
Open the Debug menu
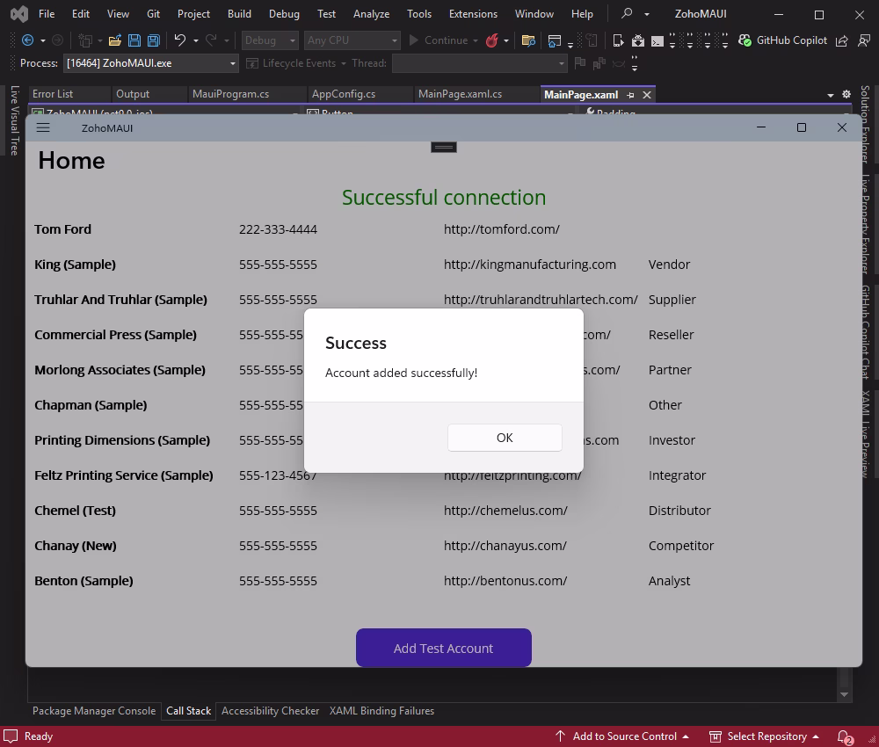tap(284, 14)
